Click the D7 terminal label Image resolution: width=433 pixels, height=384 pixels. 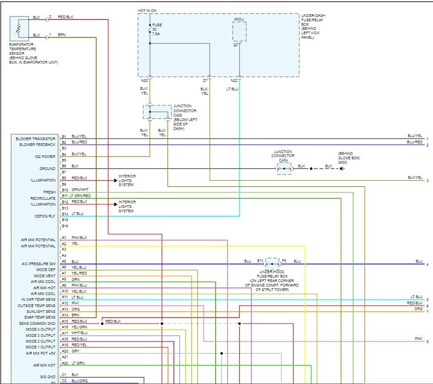click(205, 81)
